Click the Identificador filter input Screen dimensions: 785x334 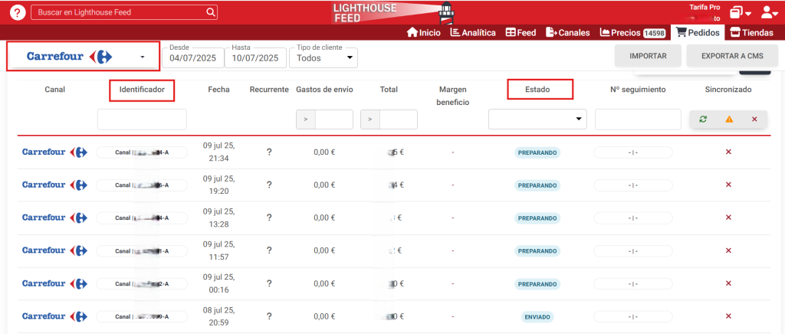pos(142,120)
